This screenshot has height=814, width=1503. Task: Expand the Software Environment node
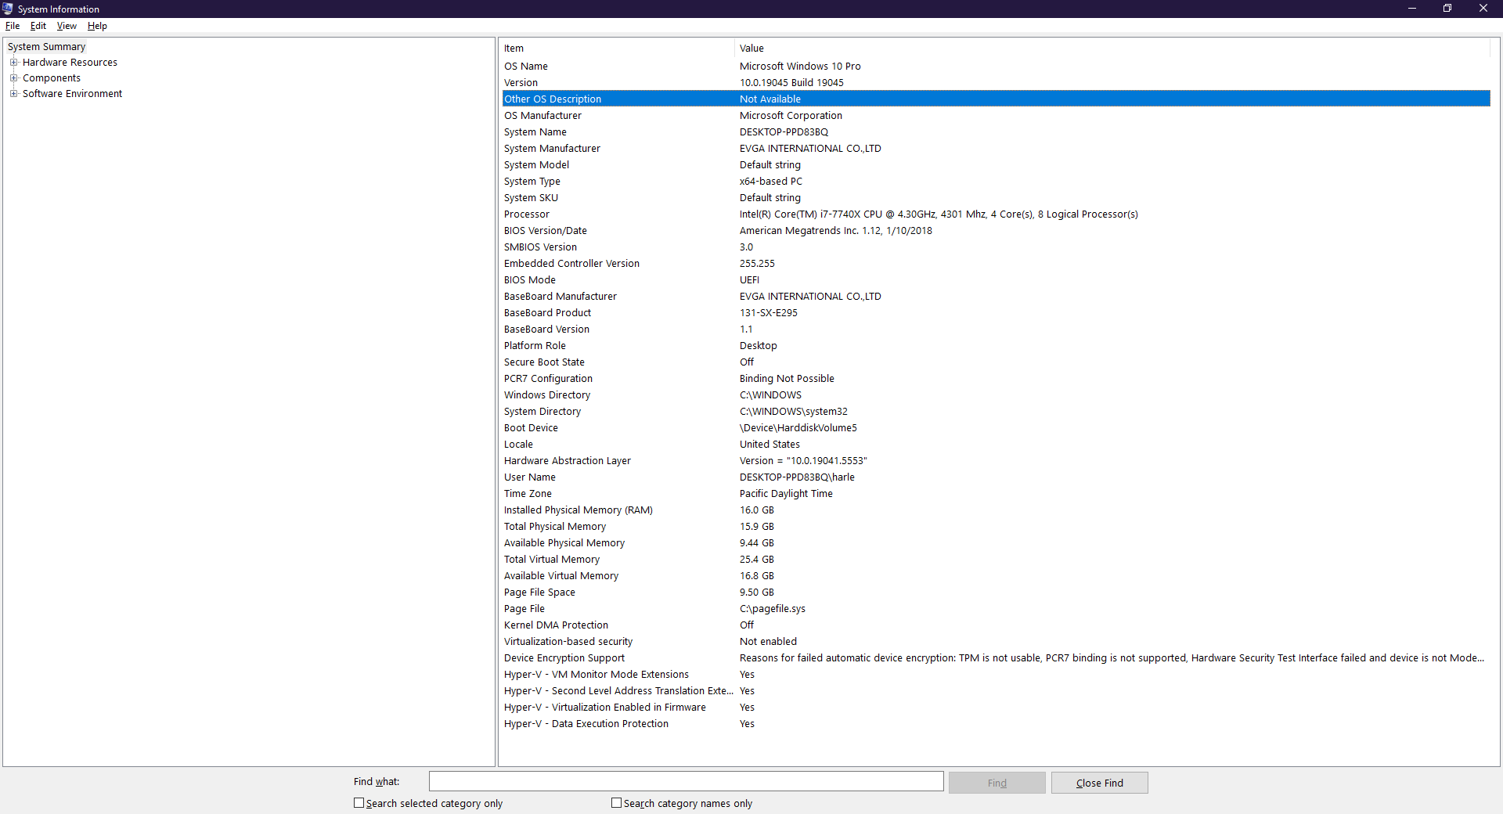tap(13, 94)
